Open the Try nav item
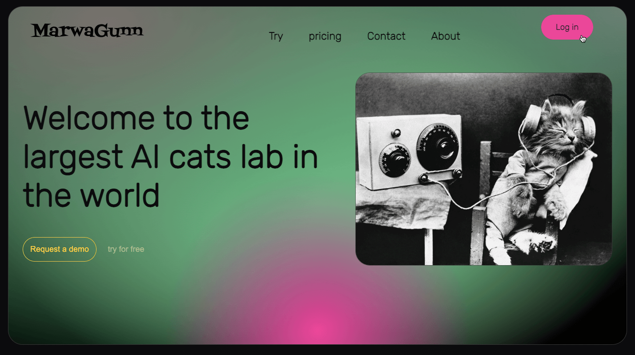This screenshot has width=635, height=355. pyautogui.click(x=276, y=36)
